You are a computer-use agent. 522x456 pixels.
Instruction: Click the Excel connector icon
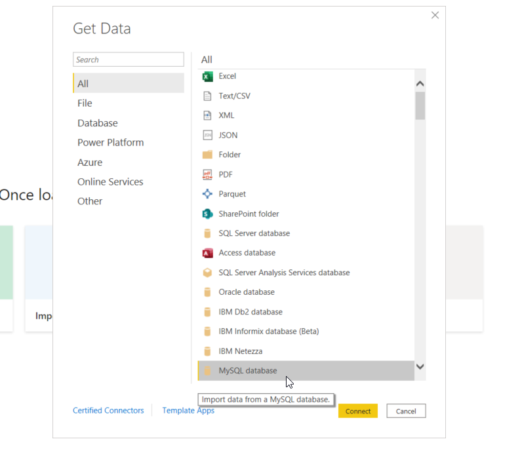click(207, 77)
